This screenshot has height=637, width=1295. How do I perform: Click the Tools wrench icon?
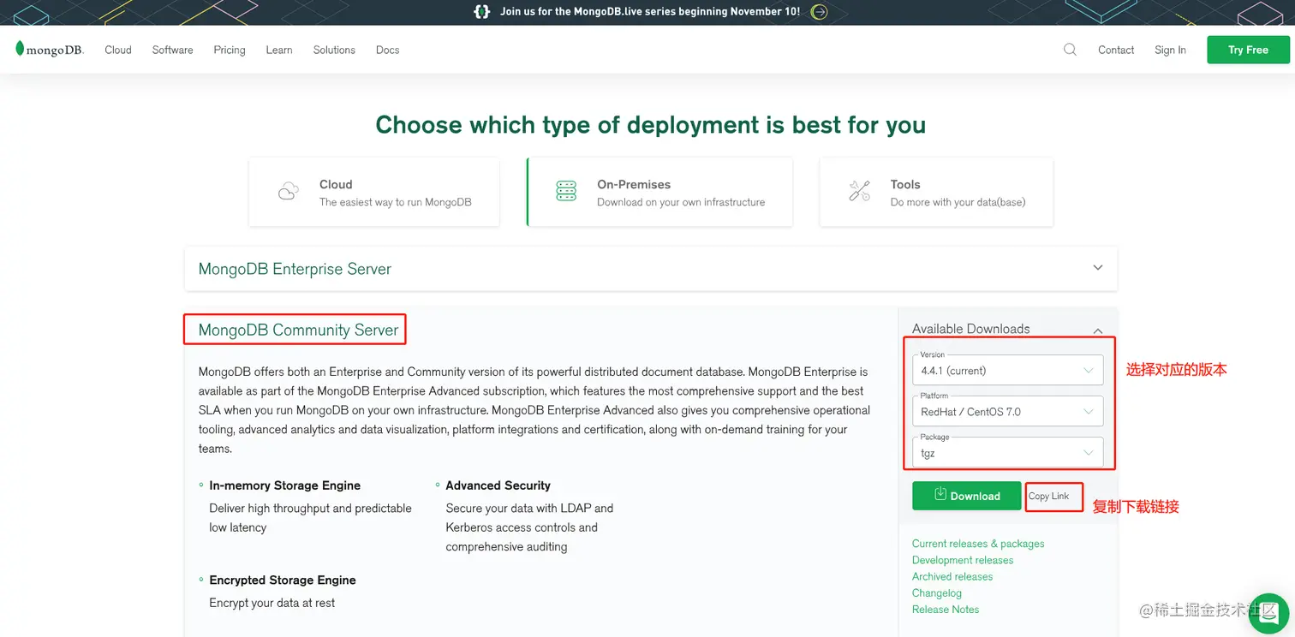(x=859, y=191)
